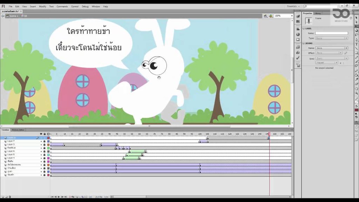
Task: Select the Lasso tool
Action: click(357, 35)
